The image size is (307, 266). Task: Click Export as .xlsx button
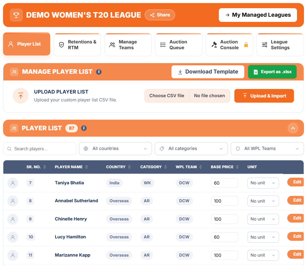click(x=272, y=72)
